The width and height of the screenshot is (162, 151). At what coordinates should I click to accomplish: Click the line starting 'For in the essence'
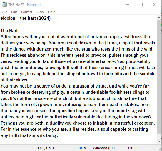tap(74, 129)
